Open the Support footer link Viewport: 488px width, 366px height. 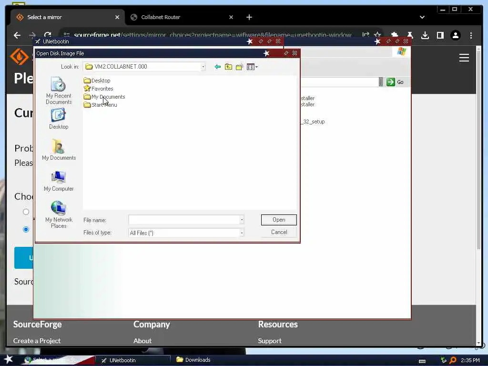(270, 341)
